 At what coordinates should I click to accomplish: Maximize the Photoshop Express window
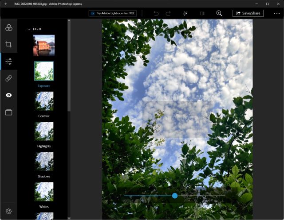point(267,4)
